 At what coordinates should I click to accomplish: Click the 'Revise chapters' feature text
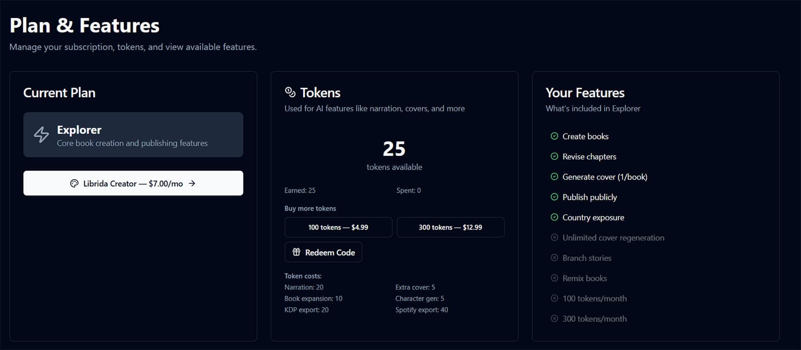(590, 157)
